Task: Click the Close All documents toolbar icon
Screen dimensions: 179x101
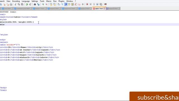Action: tap(8, 4)
